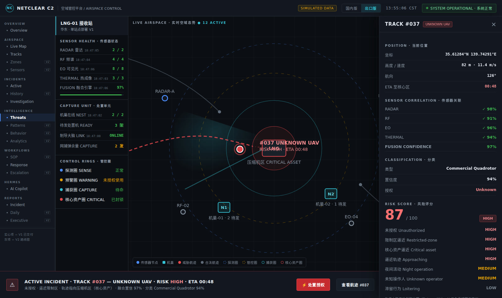Click the LNG-01 接收站 site header
This screenshot has height=298, width=502.
(x=92, y=26)
